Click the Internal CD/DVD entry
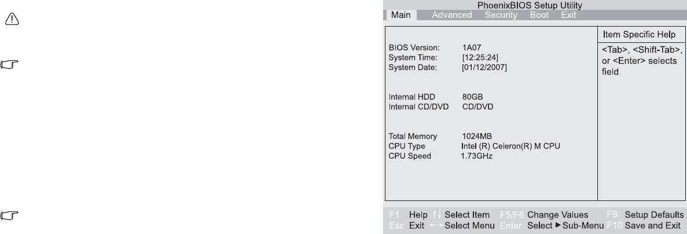Screen dimensions: 687x234 pos(477,106)
